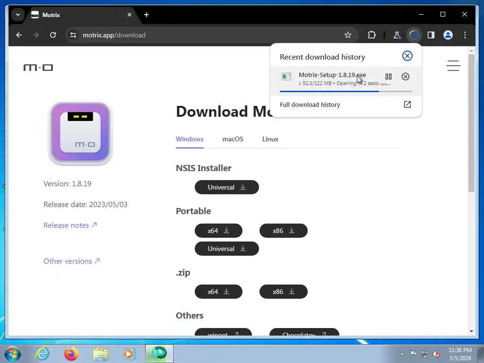Cancel the Motrix-Setup-1.8.19.exe download
This screenshot has height=363, width=484.
point(405,77)
